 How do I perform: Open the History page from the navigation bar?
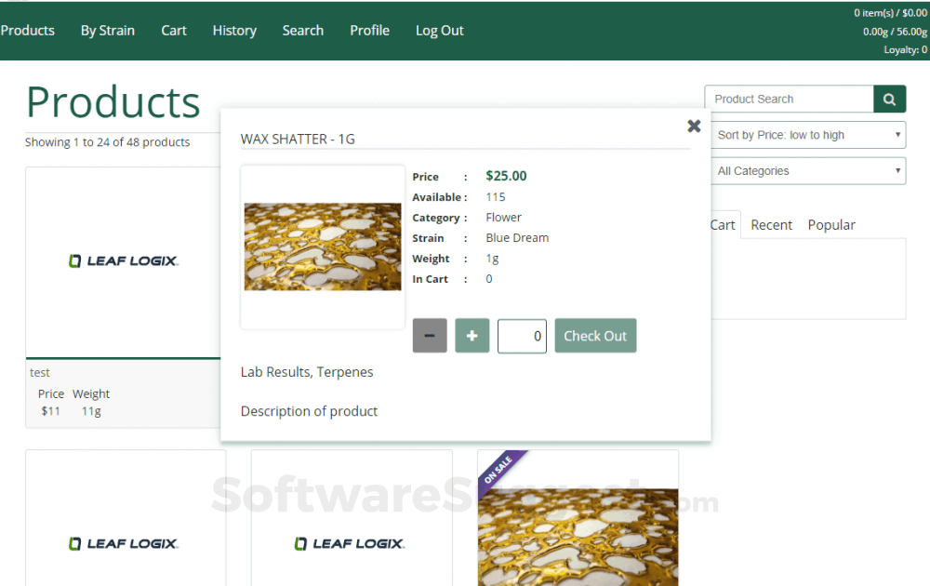coord(234,30)
